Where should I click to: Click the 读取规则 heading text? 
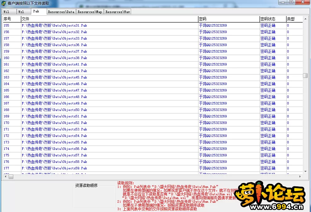(126, 183)
